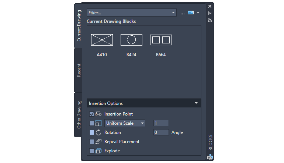Click the Rotation label text
This screenshot has width=284, height=163.
coord(112,132)
